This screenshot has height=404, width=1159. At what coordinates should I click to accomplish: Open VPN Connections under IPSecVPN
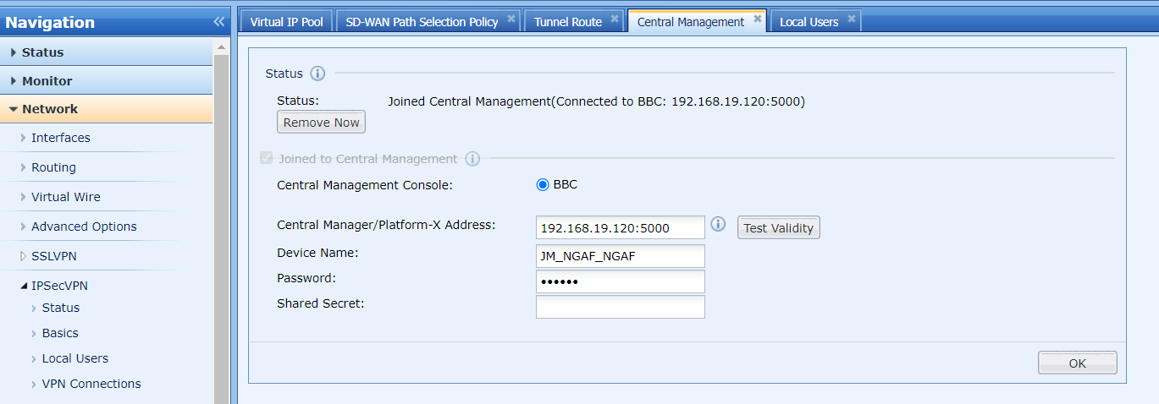91,384
